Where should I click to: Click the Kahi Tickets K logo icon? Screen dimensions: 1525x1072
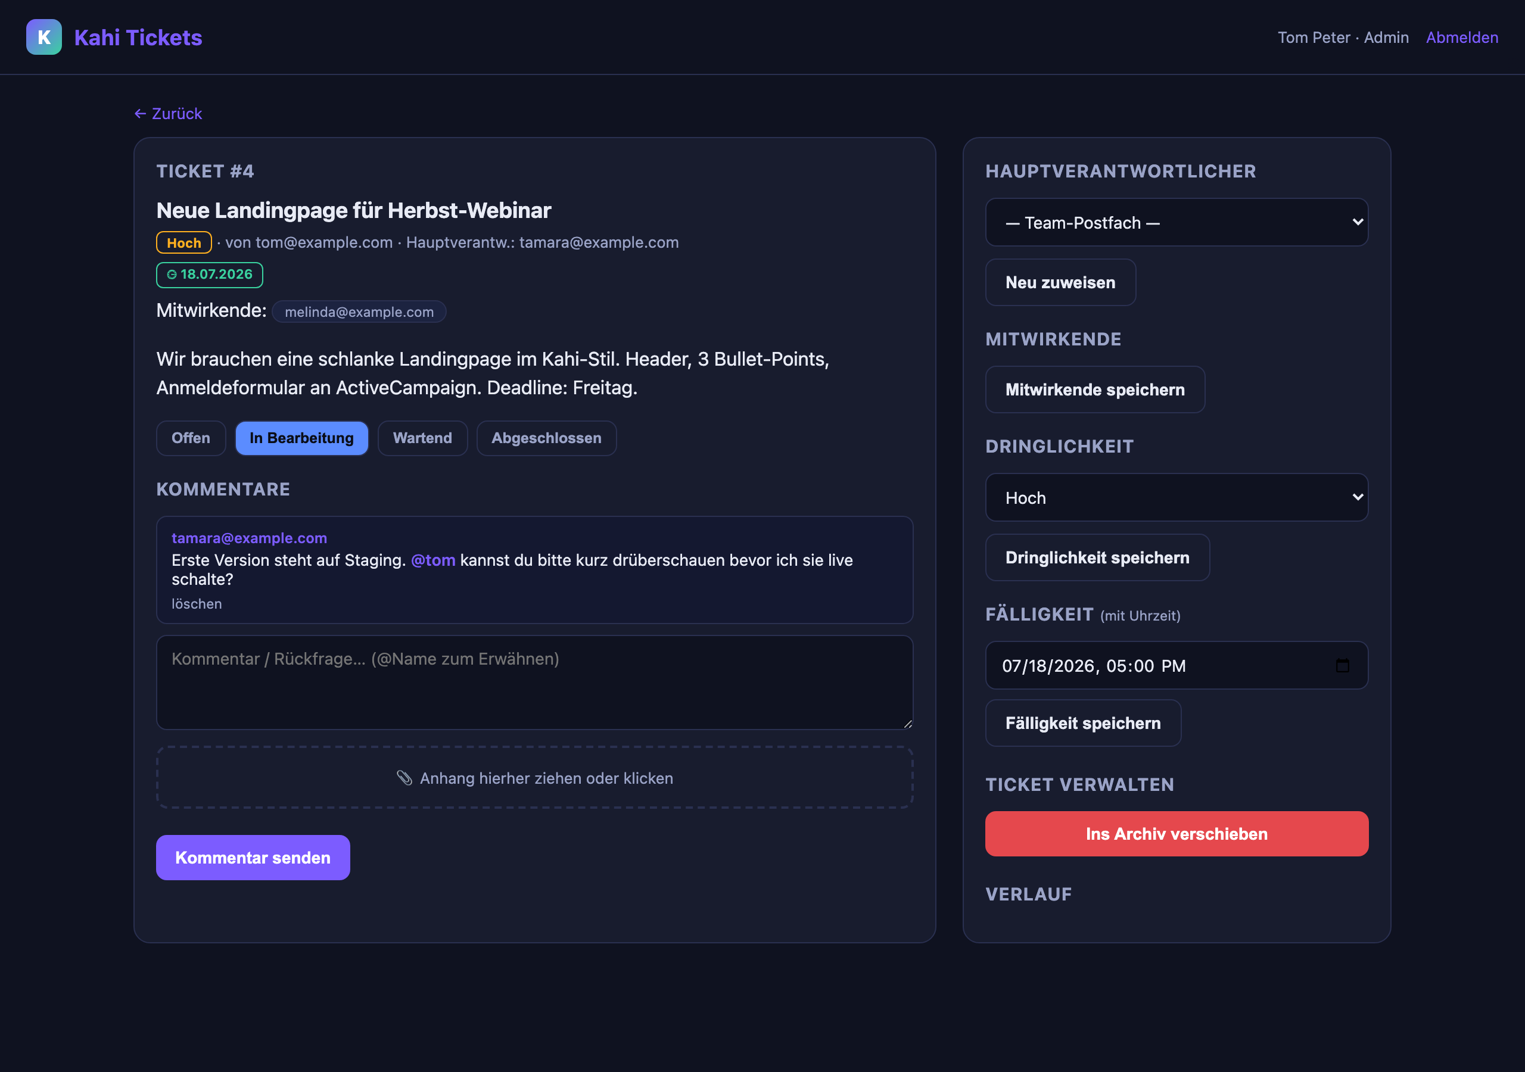coord(44,37)
